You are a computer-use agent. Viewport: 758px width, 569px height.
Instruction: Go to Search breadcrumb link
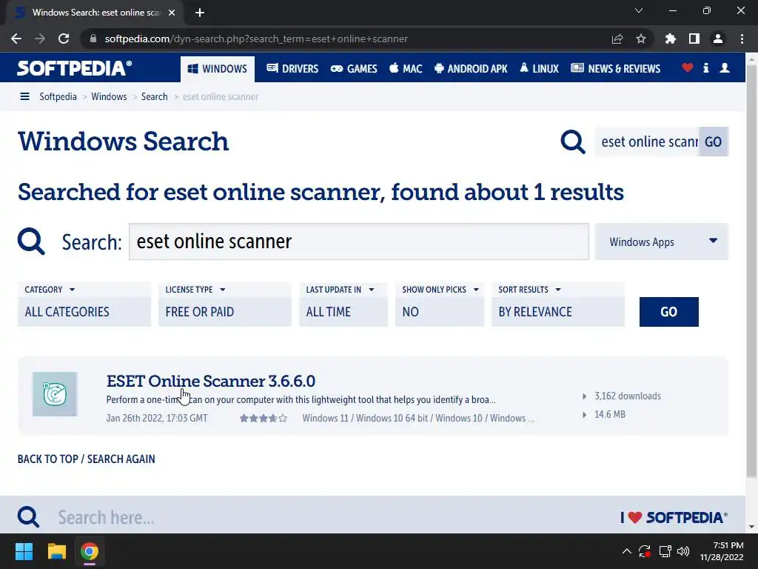154,96
